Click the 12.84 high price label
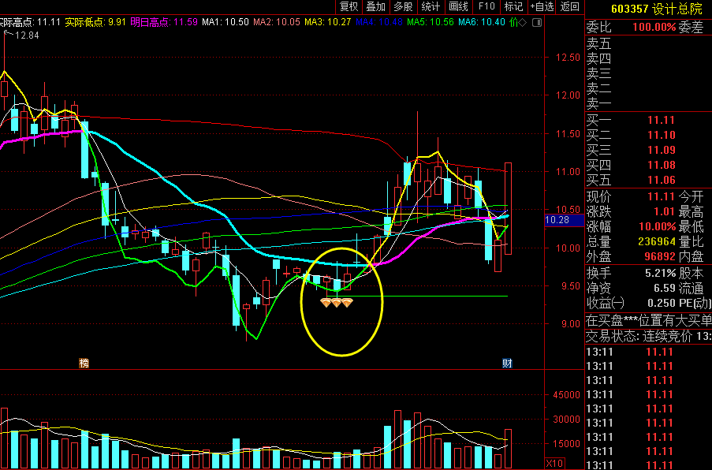Viewport: 712px width, 470px height. [27, 35]
